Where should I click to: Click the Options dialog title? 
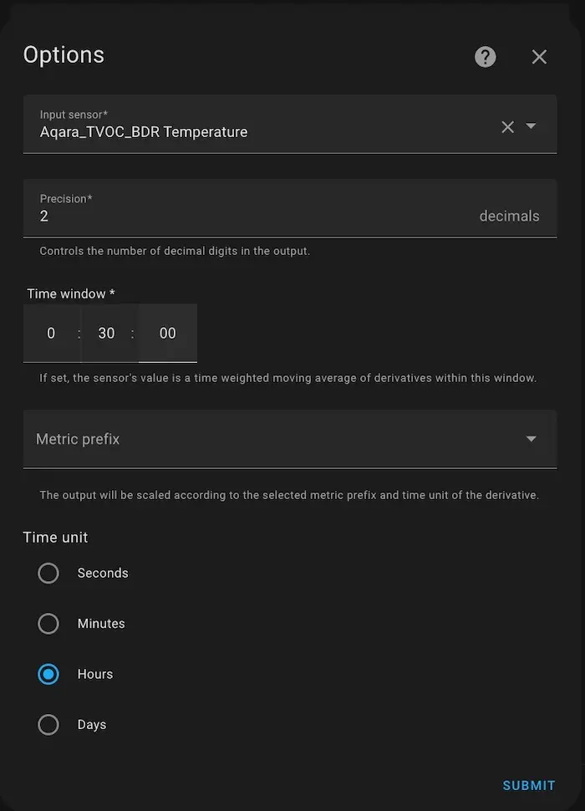tap(64, 55)
